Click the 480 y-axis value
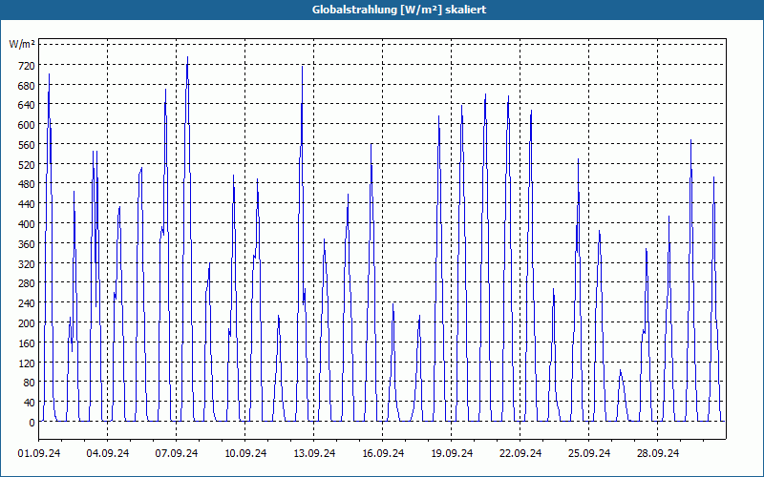 (x=26, y=184)
